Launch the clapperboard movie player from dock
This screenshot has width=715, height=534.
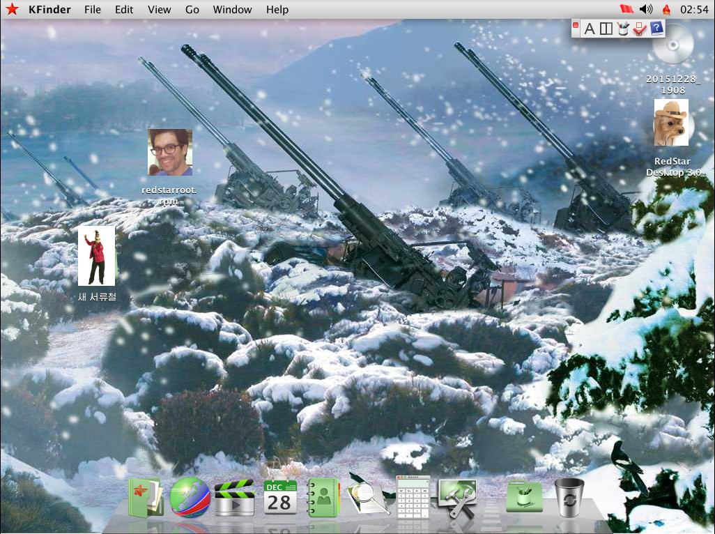pos(234,498)
